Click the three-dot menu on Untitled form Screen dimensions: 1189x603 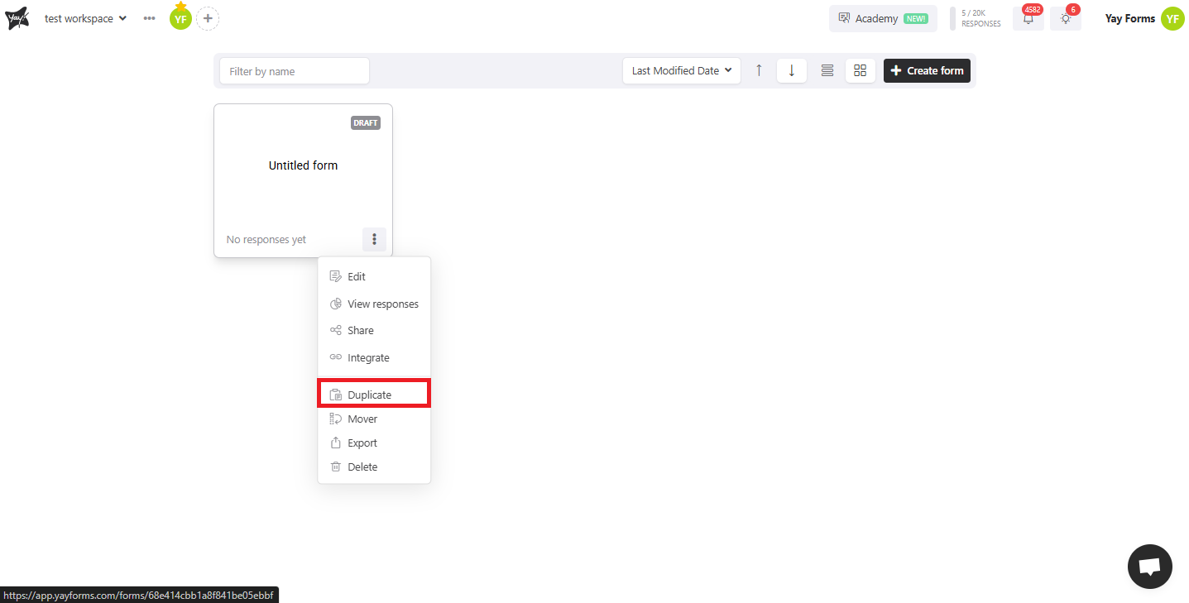374,239
